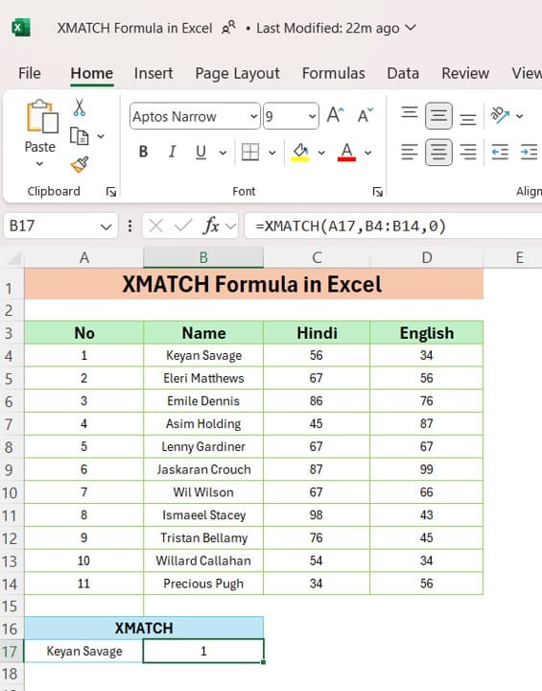Align text right
The height and width of the screenshot is (691, 542).
tap(467, 153)
